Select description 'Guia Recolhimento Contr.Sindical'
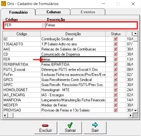Screen dimensions: 141x136 pyautogui.click(x=73, y=80)
